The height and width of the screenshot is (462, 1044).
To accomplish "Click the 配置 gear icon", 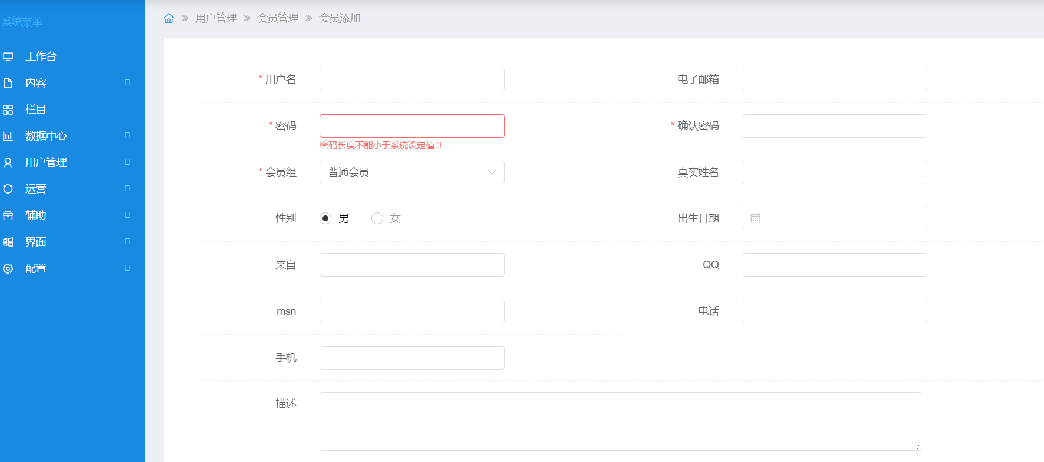I will click(8, 269).
